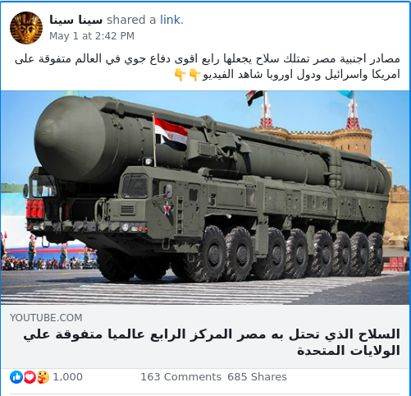Screen dimensions: 411x396
Task: Click the blue "link" word in header
Action: [170, 20]
